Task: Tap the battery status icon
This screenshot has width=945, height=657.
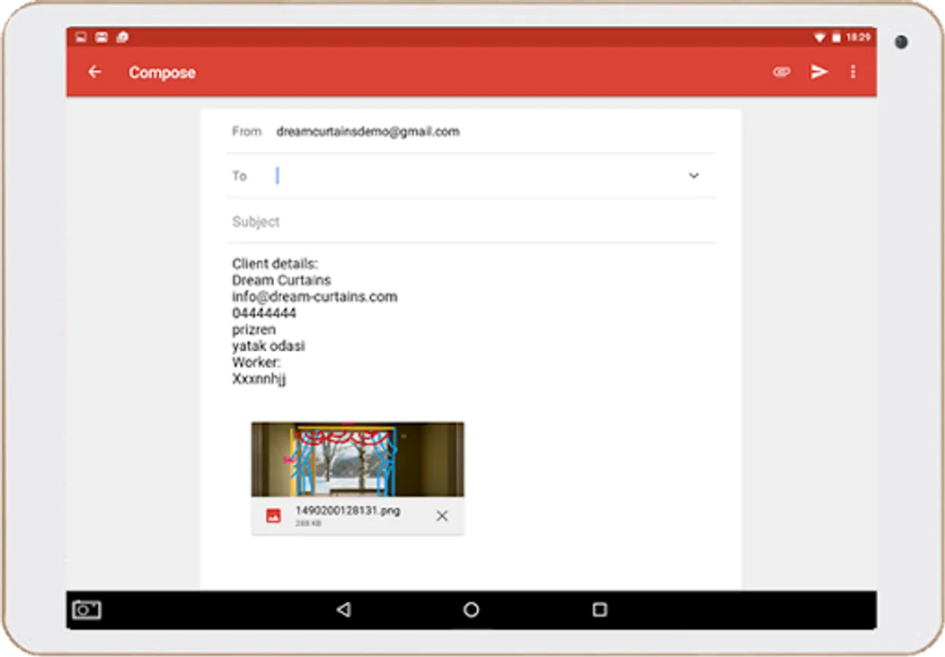Action: (x=836, y=37)
